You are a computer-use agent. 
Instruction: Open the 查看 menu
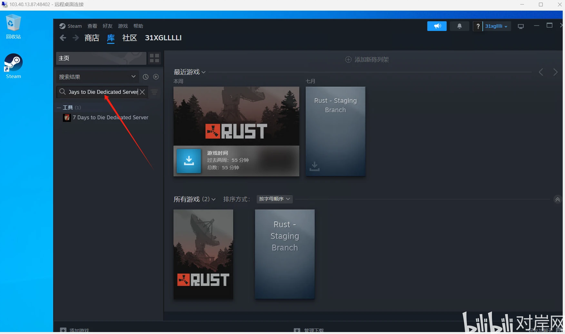[x=92, y=26]
